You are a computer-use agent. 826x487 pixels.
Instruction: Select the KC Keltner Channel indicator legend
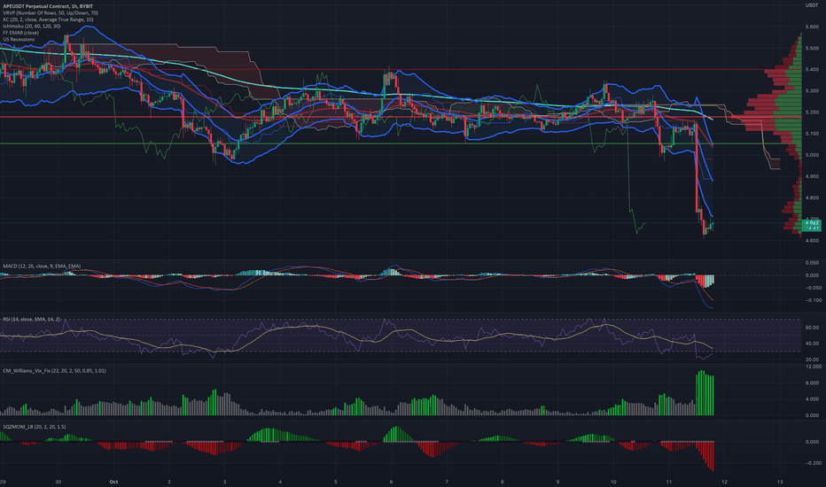pos(48,19)
